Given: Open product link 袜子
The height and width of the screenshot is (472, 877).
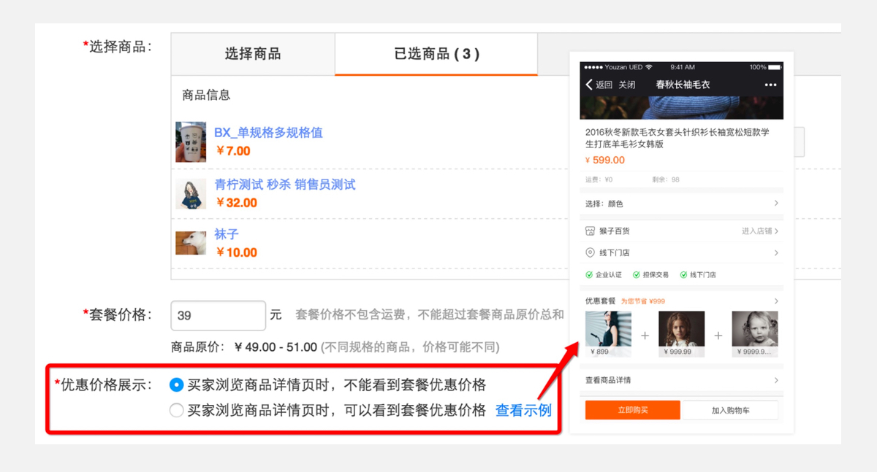Looking at the screenshot, I should click(x=227, y=234).
